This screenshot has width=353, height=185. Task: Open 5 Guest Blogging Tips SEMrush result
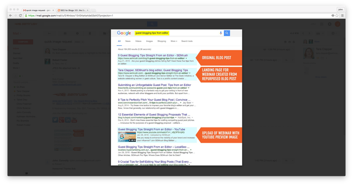point(153,55)
